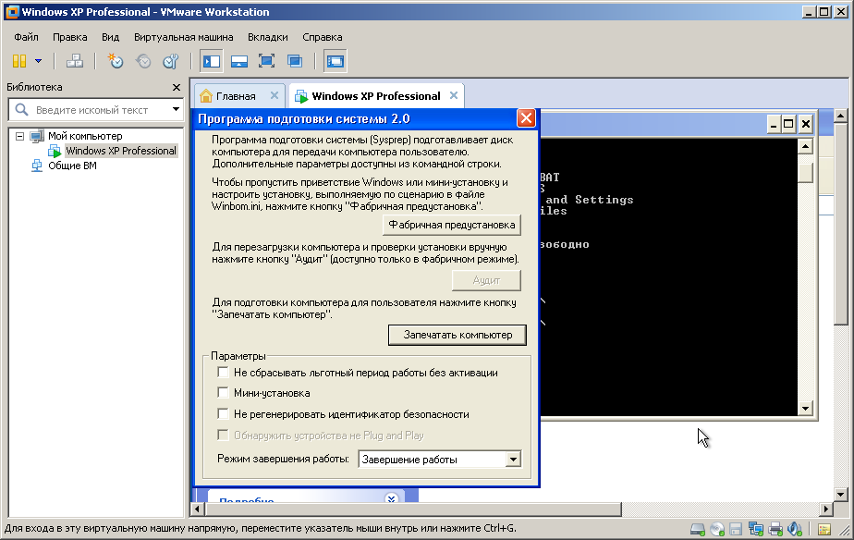854x540 pixels.
Task: Toggle the console view icon
Action: click(x=335, y=61)
